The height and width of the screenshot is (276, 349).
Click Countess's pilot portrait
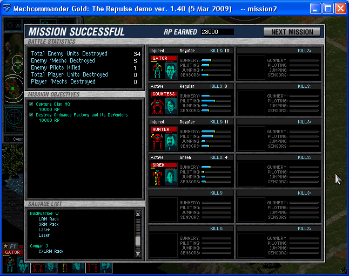coord(171,106)
